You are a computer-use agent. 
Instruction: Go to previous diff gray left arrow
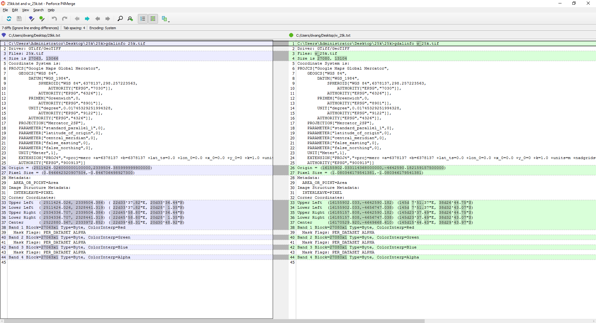[x=77, y=19]
